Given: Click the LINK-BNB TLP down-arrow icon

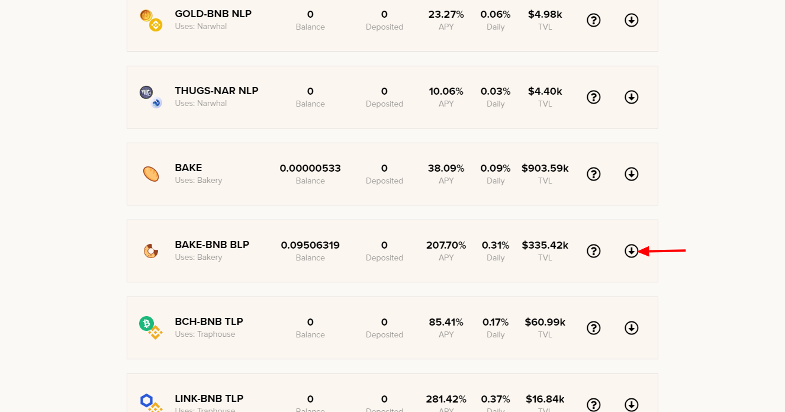Looking at the screenshot, I should coord(631,405).
